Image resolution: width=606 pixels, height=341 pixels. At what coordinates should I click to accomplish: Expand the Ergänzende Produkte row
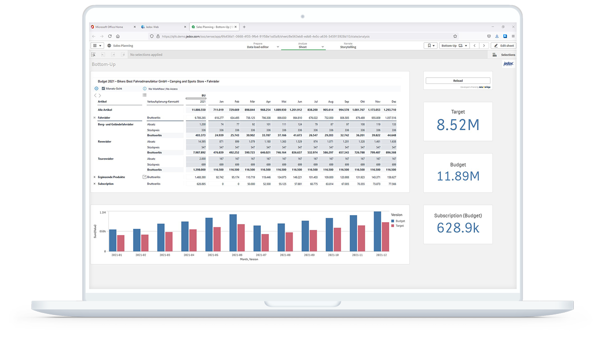tap(94, 177)
